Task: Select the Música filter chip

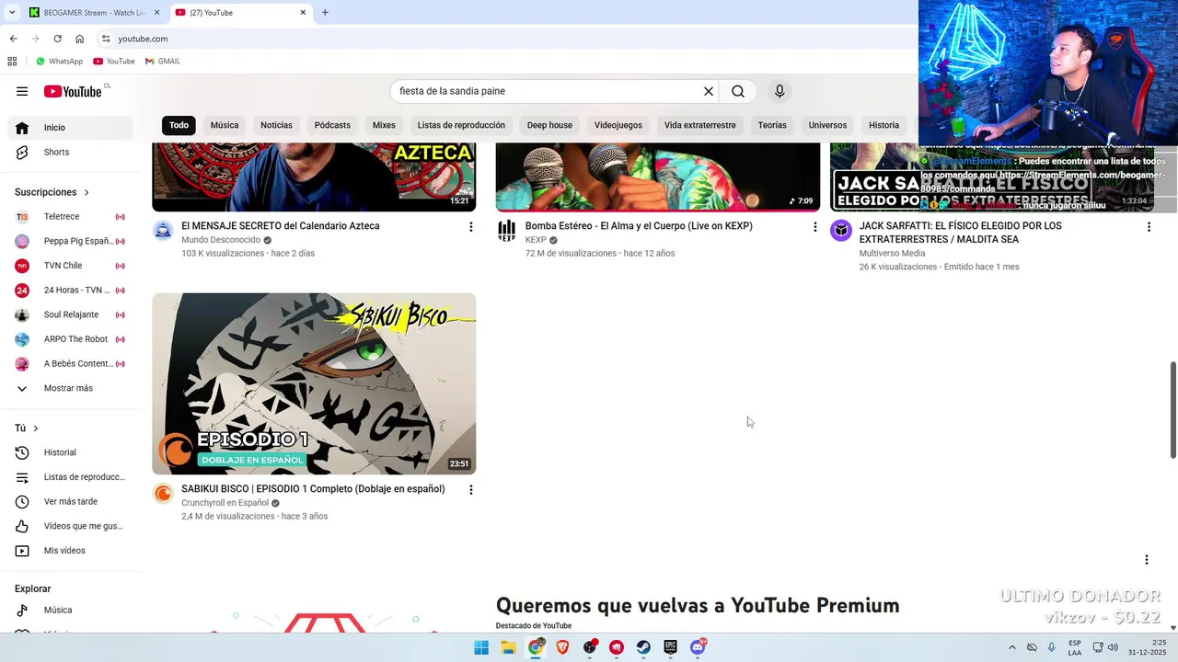Action: (x=225, y=125)
